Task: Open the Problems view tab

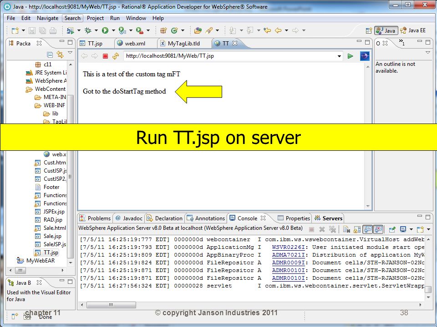Action: pos(95,218)
